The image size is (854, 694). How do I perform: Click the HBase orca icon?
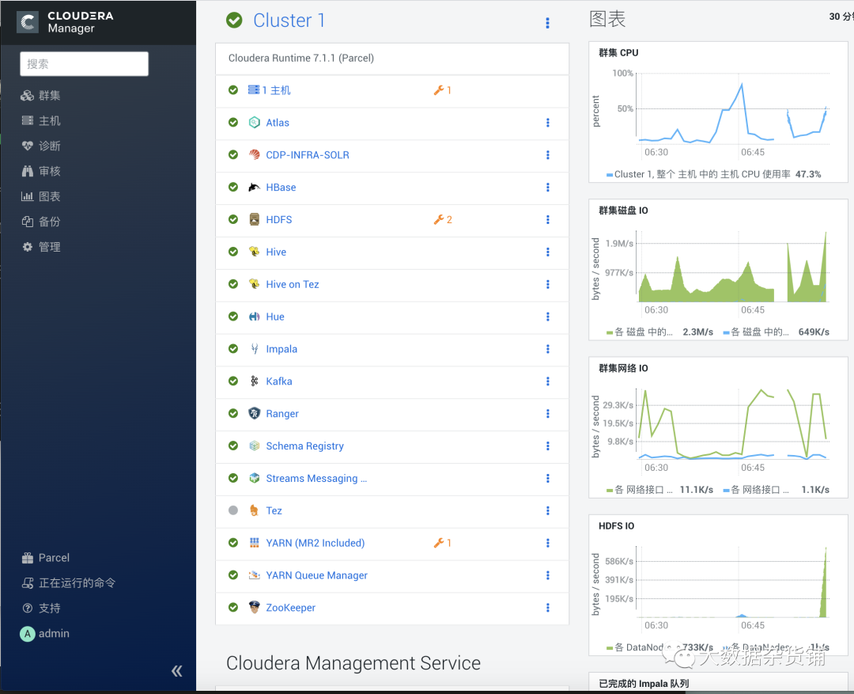255,187
